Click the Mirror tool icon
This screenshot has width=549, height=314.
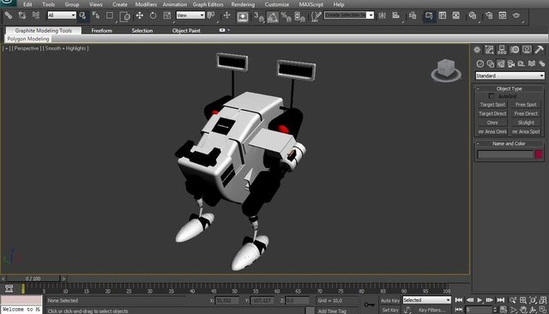383,15
